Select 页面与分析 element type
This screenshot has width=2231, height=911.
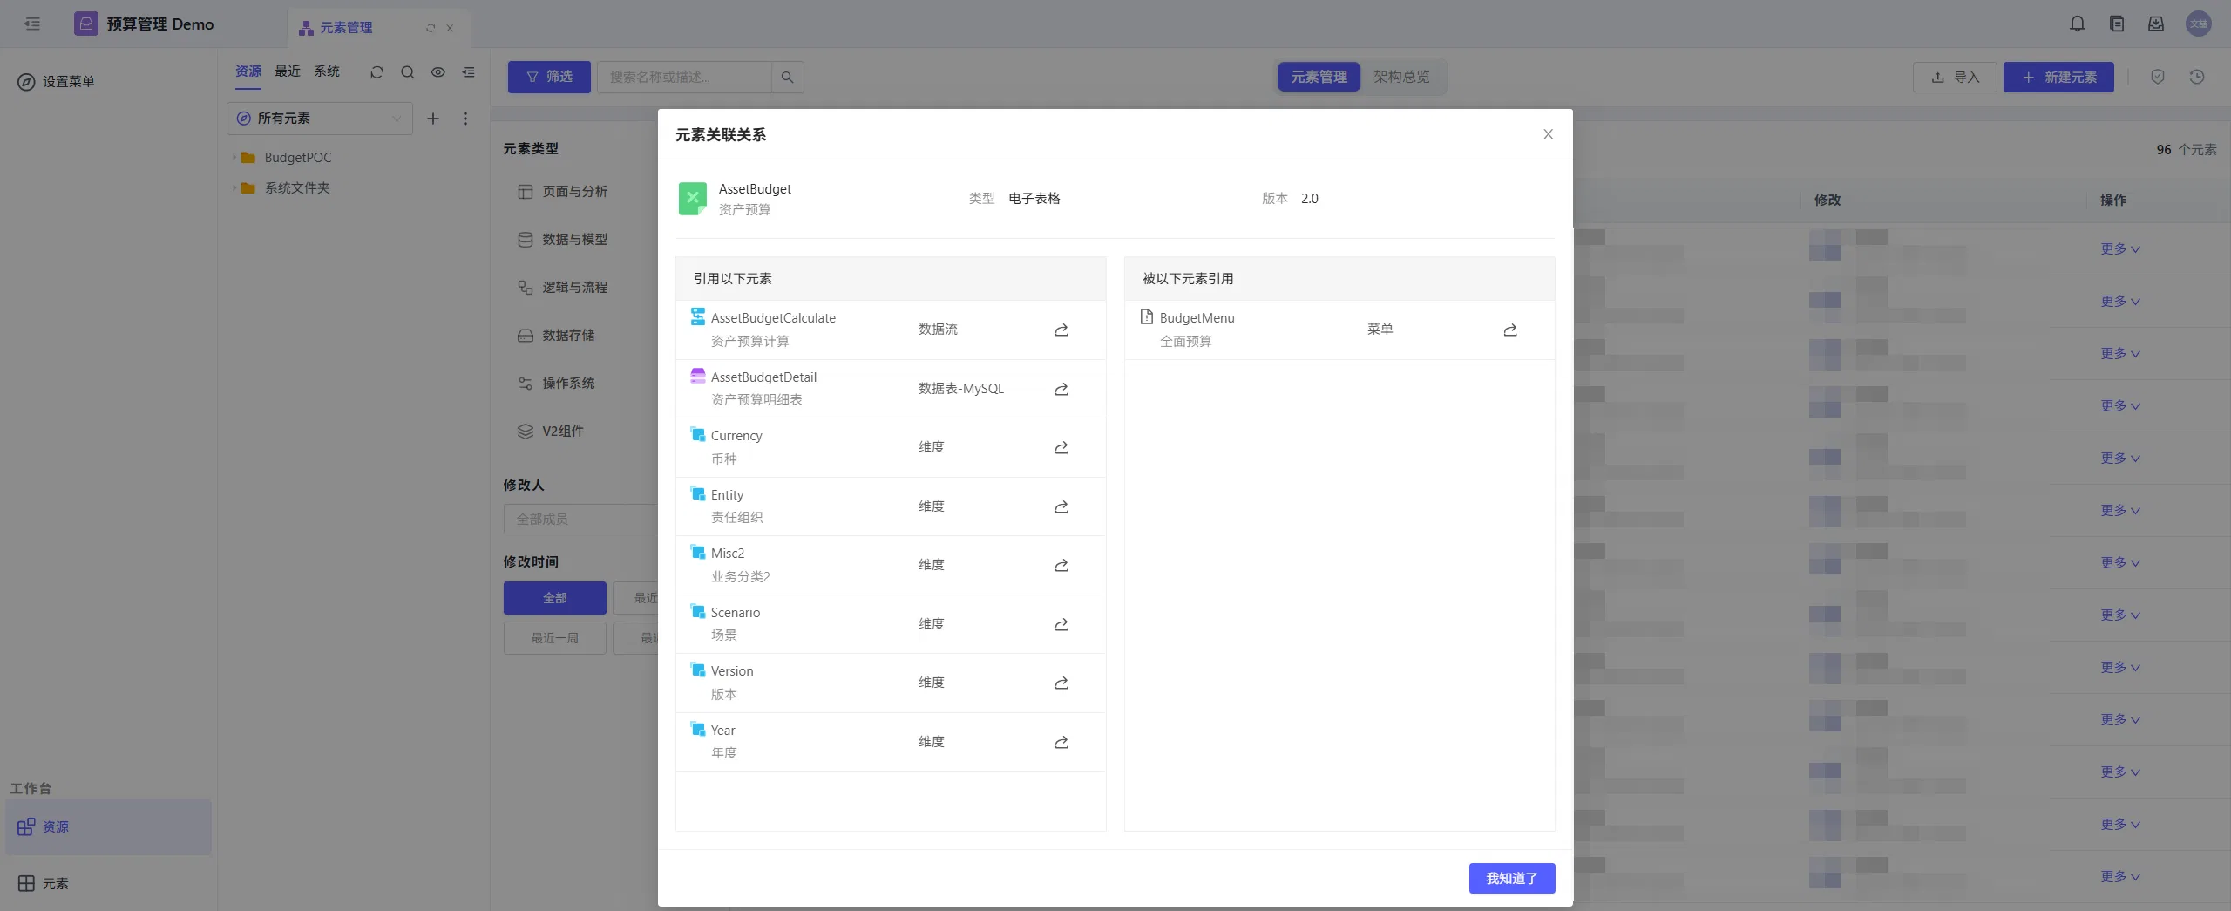(563, 192)
